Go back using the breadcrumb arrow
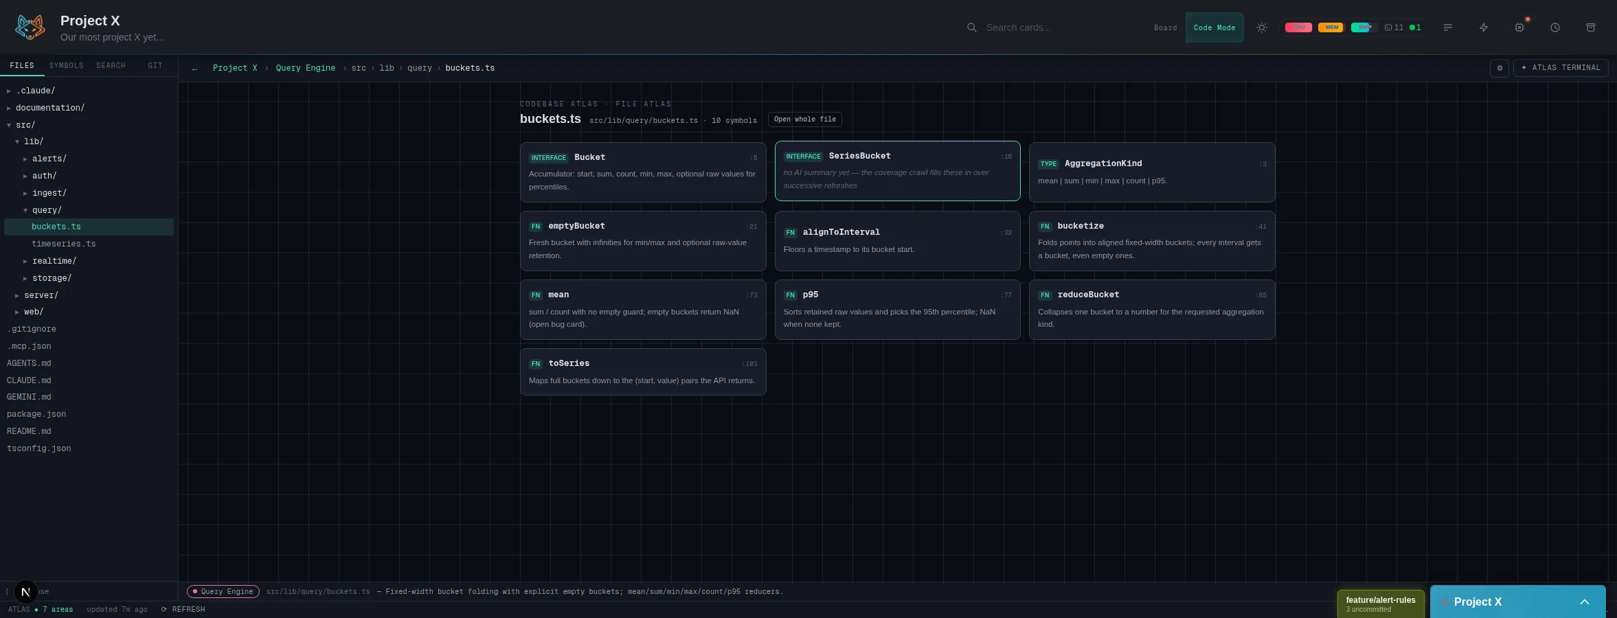Image resolution: width=1617 pixels, height=618 pixels. (195, 69)
